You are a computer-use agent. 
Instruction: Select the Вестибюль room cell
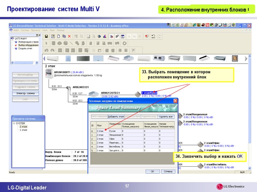point(115,147)
